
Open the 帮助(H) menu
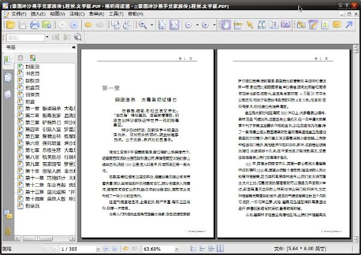[x=135, y=14]
